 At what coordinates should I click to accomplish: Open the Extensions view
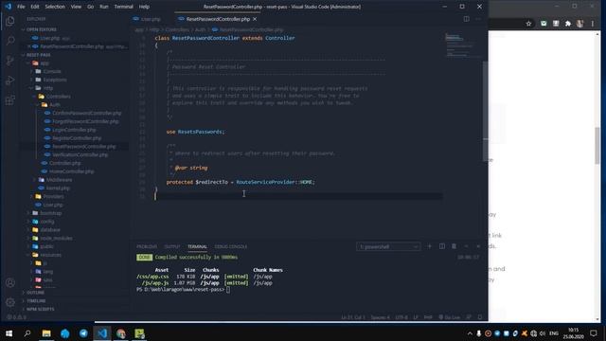10,100
